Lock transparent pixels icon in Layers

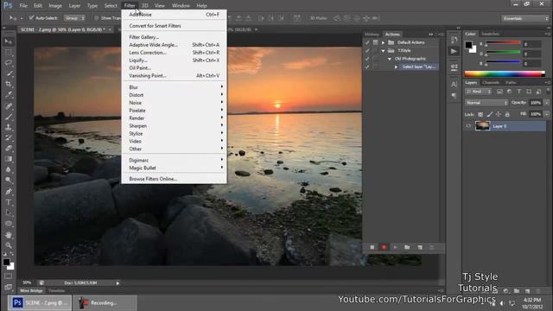(480, 114)
